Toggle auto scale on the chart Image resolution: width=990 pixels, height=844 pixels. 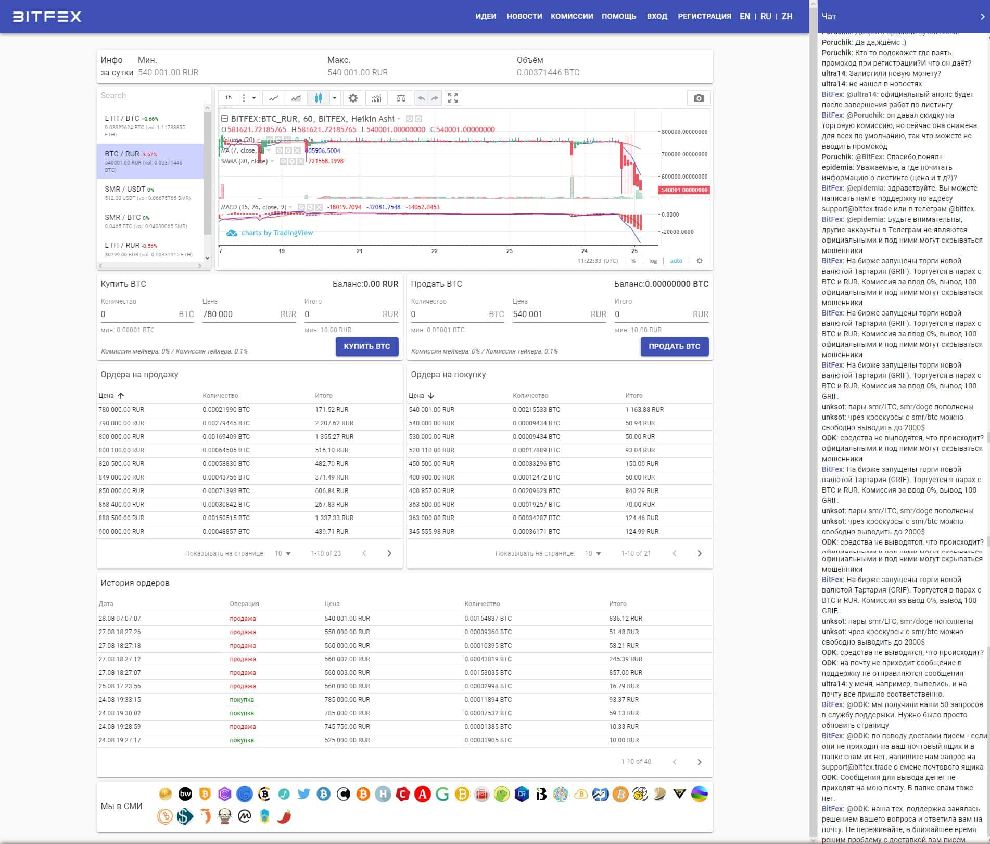676,261
